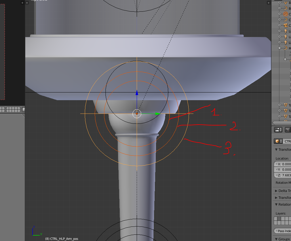The height and width of the screenshot is (241, 291).
Task: Click the Location Y value field
Action: click(x=282, y=170)
